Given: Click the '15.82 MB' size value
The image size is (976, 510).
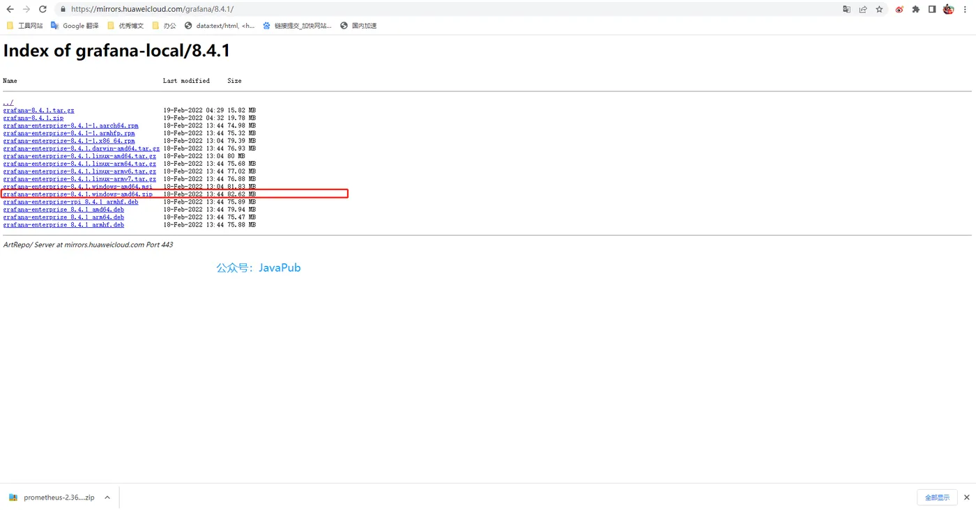Looking at the screenshot, I should (x=241, y=110).
